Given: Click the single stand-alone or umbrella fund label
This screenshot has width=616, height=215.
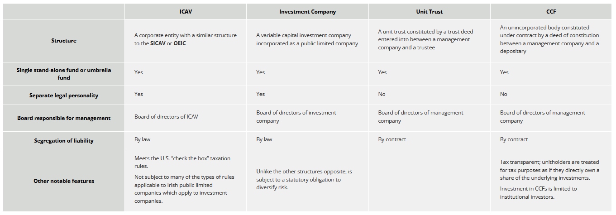Looking at the screenshot, I should [64, 74].
